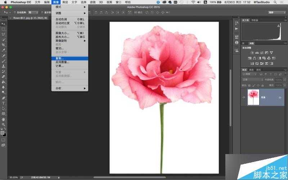Select the Hand tool

pos(4,119)
